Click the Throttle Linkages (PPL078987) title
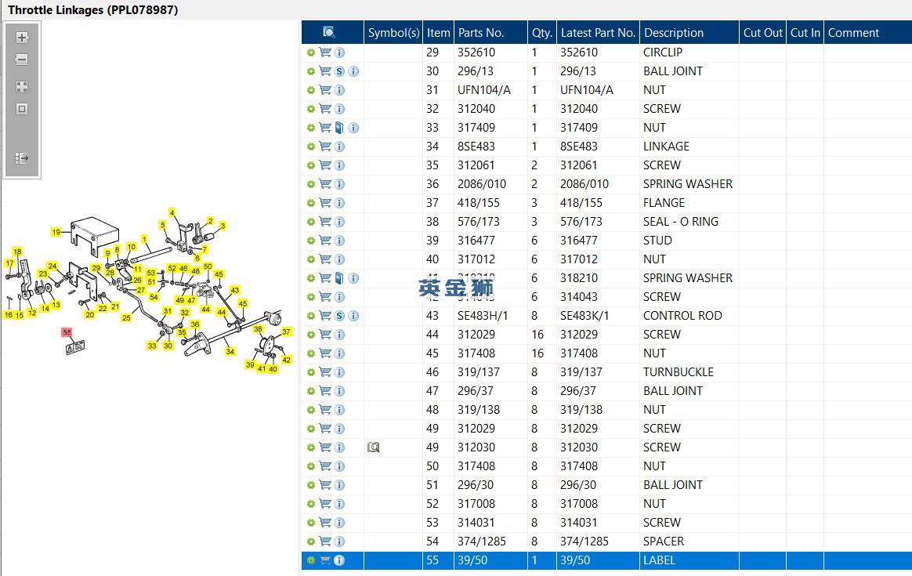Image resolution: width=912 pixels, height=576 pixels. coord(93,10)
